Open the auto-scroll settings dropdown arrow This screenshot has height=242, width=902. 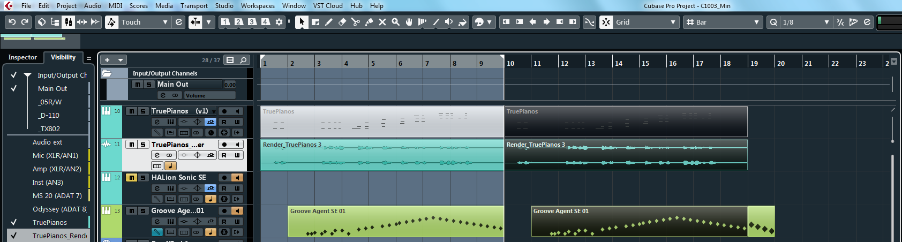pyautogui.click(x=209, y=22)
